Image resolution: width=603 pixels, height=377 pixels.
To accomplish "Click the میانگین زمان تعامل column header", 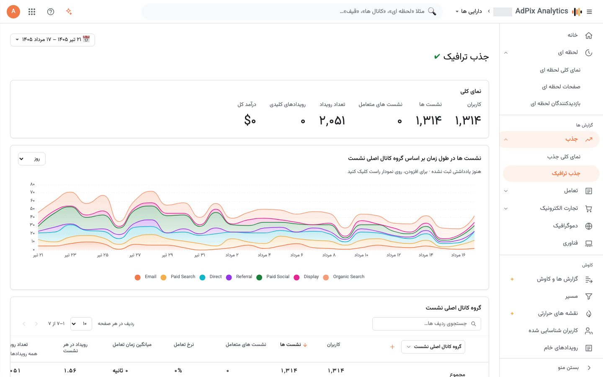I will (x=132, y=345).
